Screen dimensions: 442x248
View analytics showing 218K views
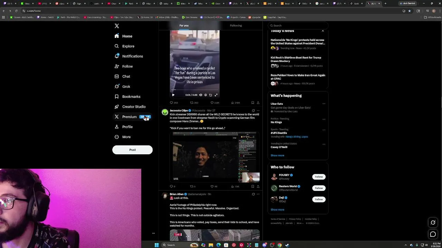coord(236,103)
